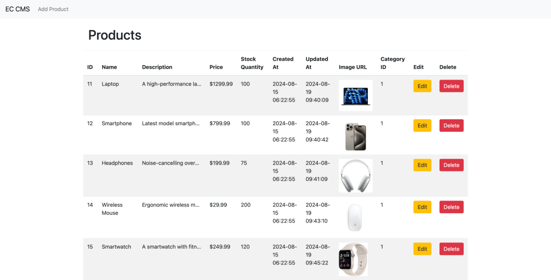Click the Stock Quantity column header

tap(252, 63)
